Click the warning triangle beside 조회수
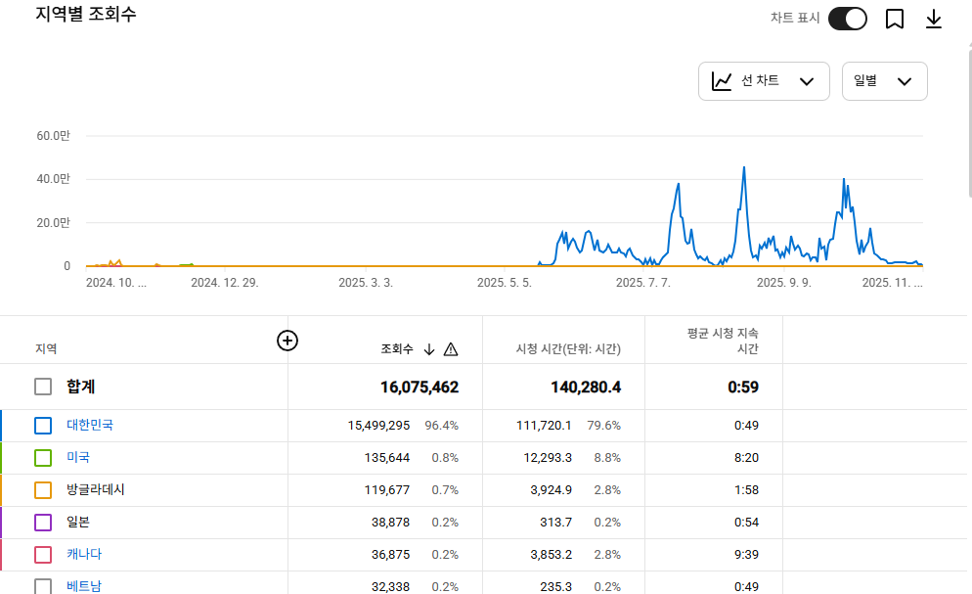The height and width of the screenshot is (594, 972). (x=451, y=349)
